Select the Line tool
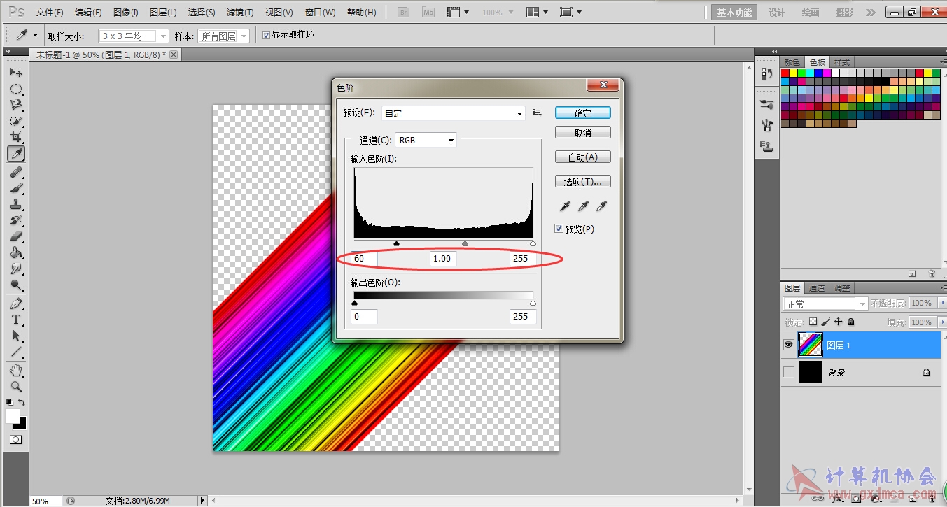 [x=15, y=352]
